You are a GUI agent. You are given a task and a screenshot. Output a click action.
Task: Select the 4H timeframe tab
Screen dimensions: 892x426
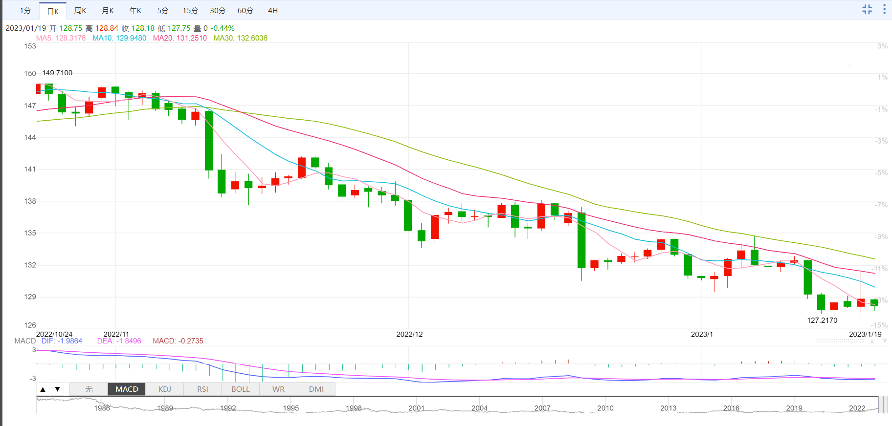(273, 11)
